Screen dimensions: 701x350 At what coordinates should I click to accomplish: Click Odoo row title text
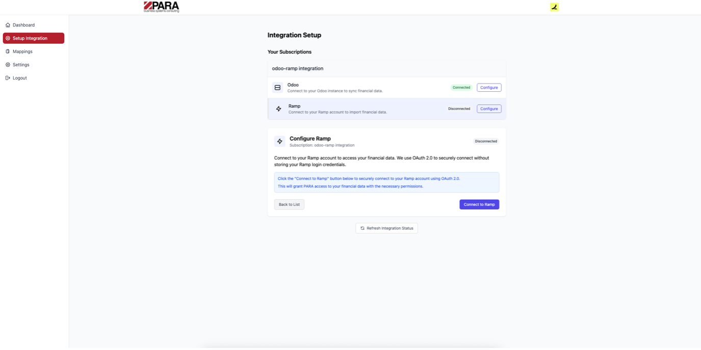pos(293,85)
